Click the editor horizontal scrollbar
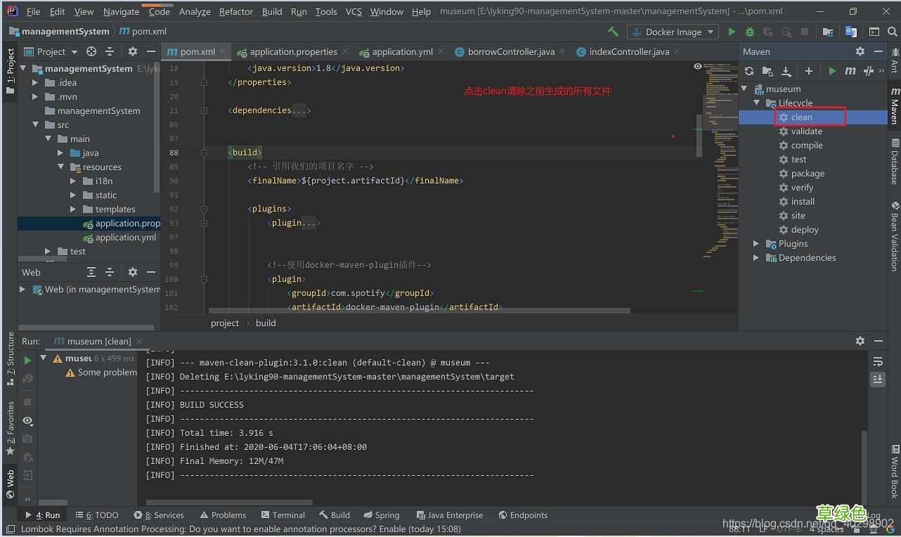Screen dimensions: 901x537 (419, 310)
